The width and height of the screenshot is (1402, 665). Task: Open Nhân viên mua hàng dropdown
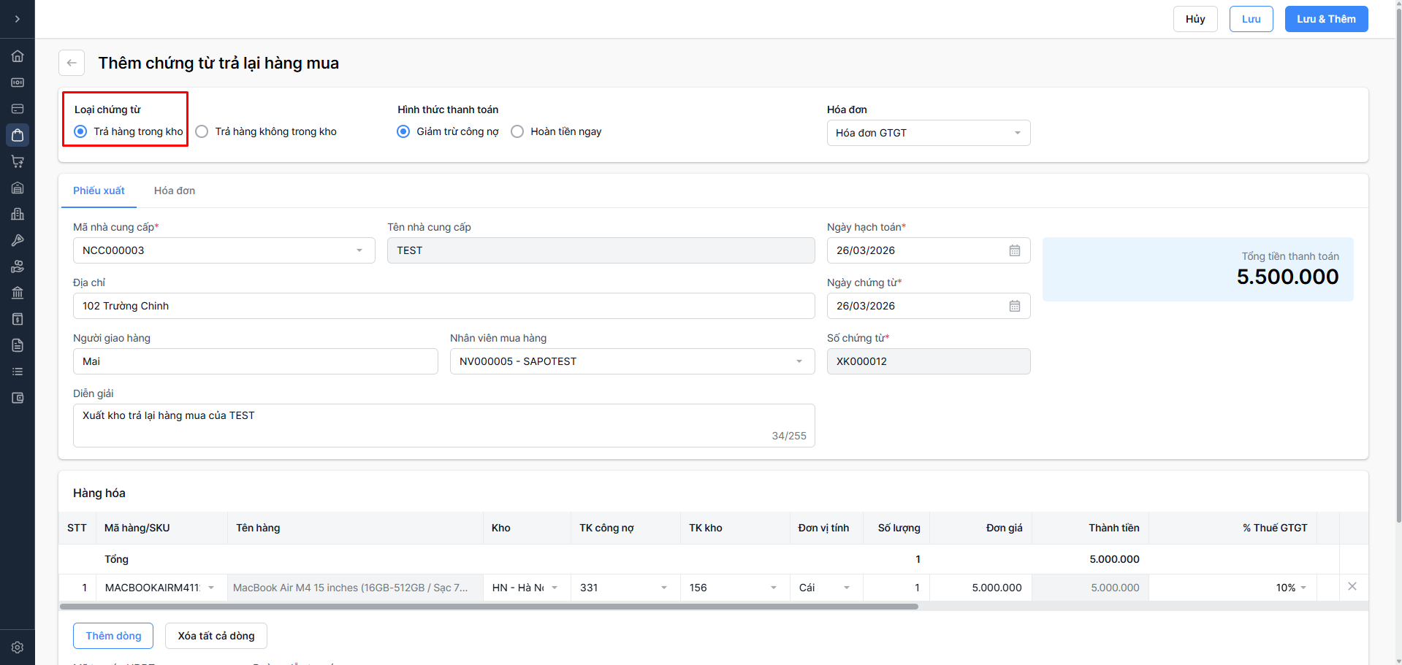pos(632,361)
